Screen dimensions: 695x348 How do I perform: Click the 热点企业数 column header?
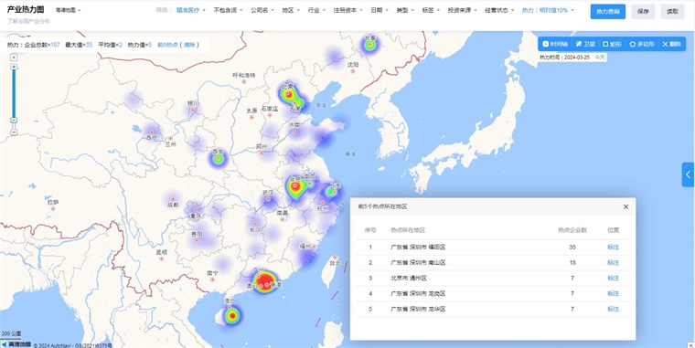[572, 230]
